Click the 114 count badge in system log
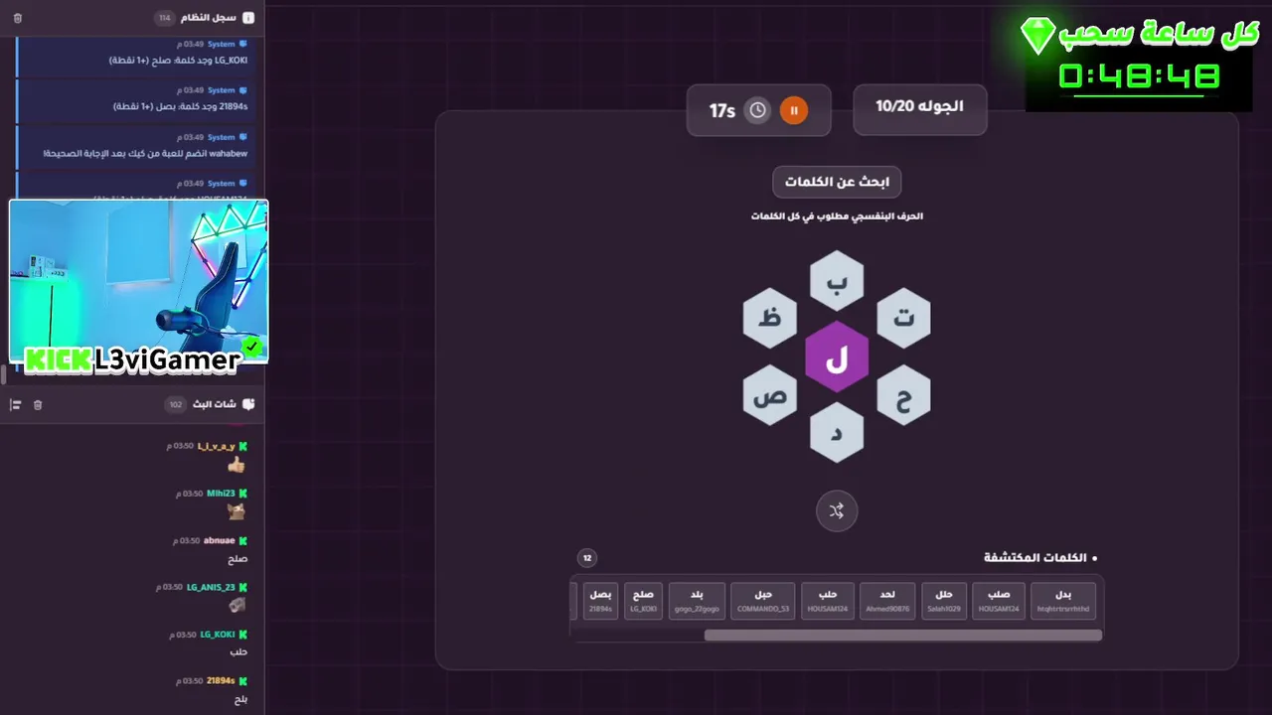The height and width of the screenshot is (715, 1272). click(x=165, y=18)
